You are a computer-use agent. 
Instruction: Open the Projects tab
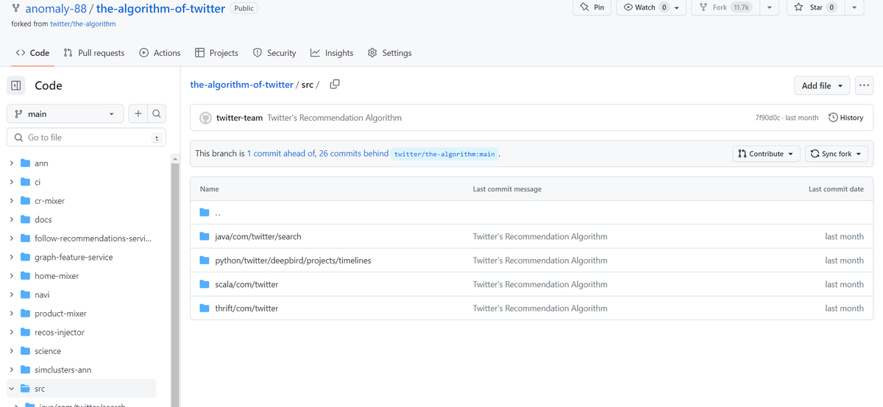[216, 53]
